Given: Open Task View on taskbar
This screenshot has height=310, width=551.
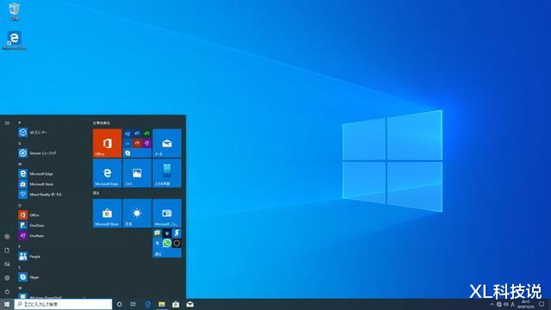Looking at the screenshot, I should point(133,304).
